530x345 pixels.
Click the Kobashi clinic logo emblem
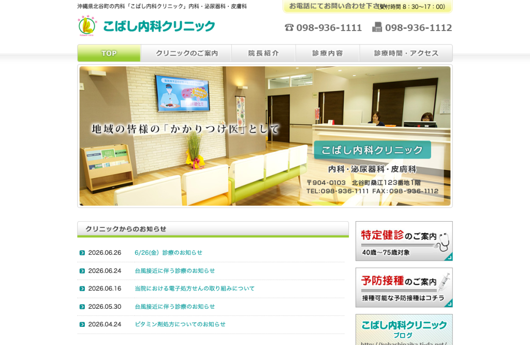click(x=87, y=26)
